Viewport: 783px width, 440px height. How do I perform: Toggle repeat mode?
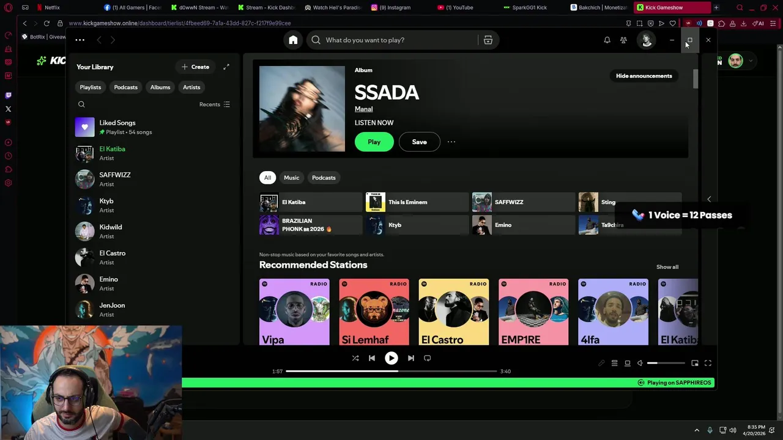428,358
